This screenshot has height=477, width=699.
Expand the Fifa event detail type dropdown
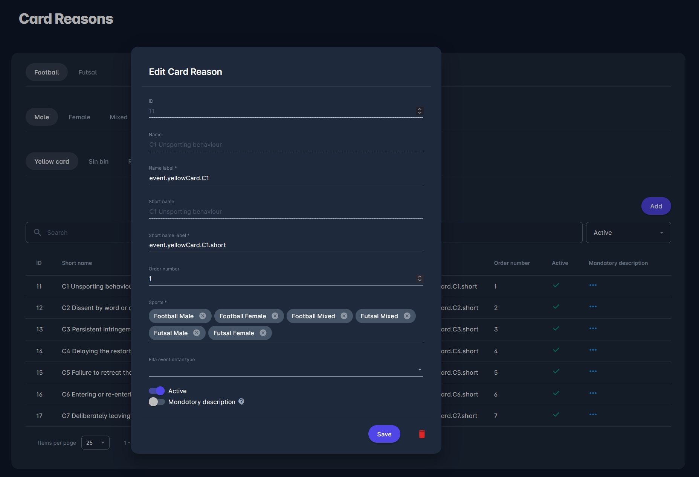point(420,370)
